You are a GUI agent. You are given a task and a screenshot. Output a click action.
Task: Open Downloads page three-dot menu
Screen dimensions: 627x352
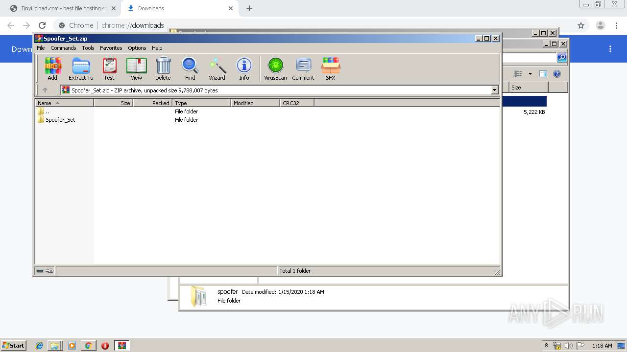[x=610, y=49]
